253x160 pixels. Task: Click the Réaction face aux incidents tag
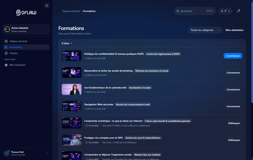coord(147,155)
